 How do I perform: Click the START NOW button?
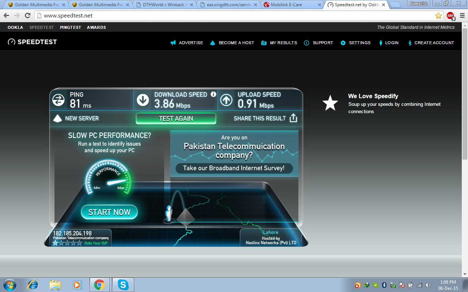coord(109,212)
